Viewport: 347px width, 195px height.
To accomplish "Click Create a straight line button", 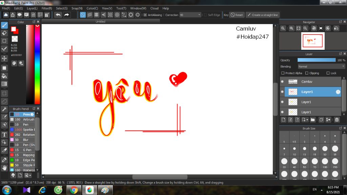I will [263, 15].
